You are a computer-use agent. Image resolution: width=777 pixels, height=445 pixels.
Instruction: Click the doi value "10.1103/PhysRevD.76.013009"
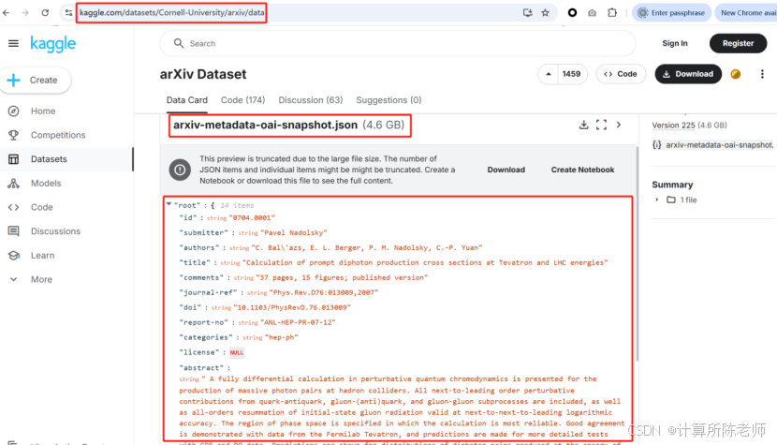click(x=292, y=307)
